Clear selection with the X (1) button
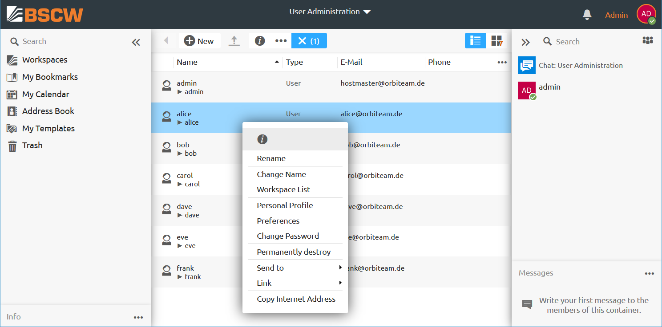This screenshot has height=327, width=662. [309, 41]
